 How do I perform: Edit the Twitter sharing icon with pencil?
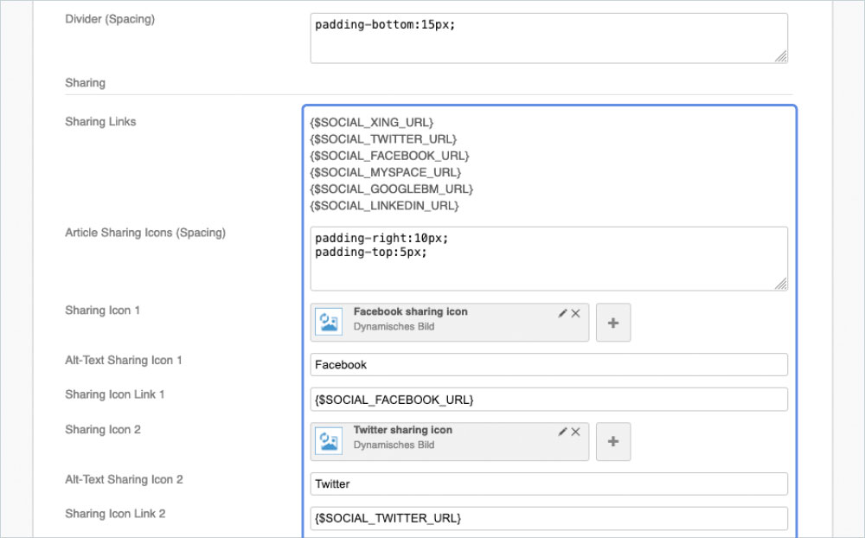pos(562,432)
